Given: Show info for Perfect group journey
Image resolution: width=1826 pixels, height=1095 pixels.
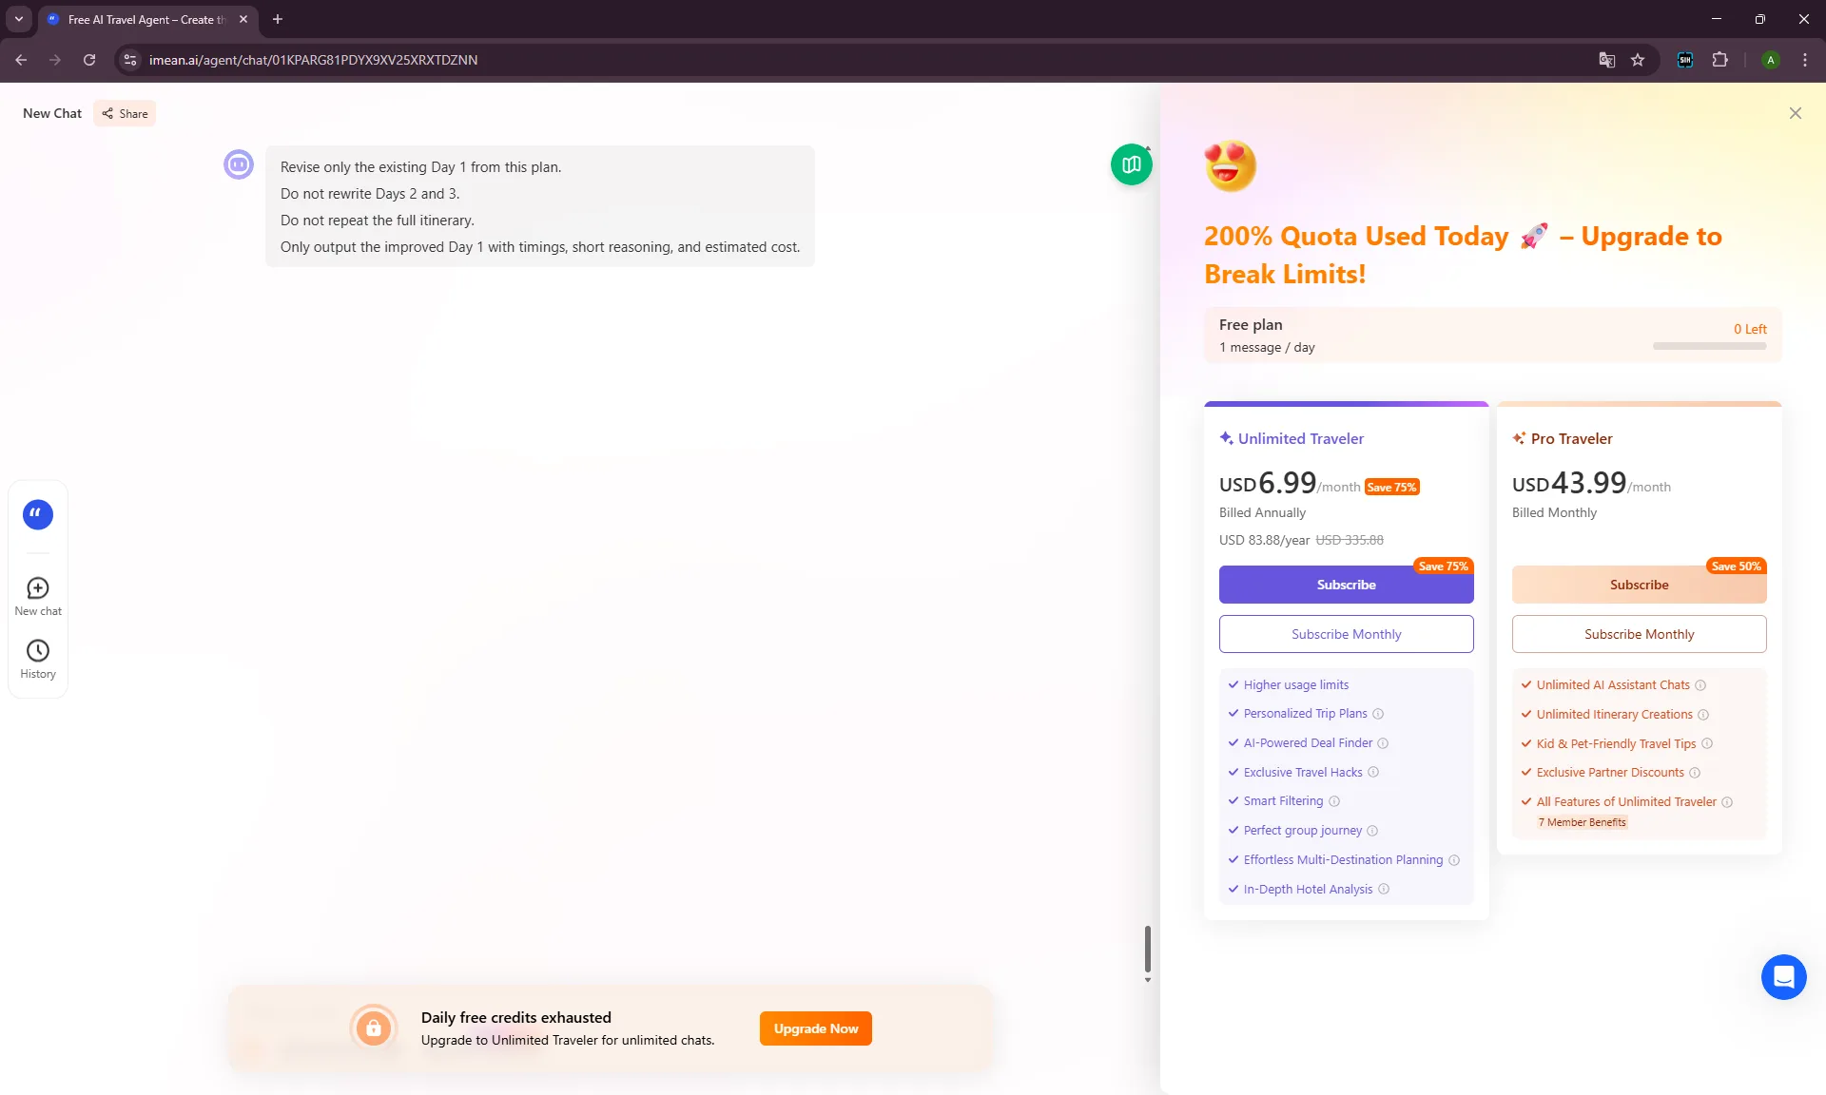Looking at the screenshot, I should tap(1372, 831).
